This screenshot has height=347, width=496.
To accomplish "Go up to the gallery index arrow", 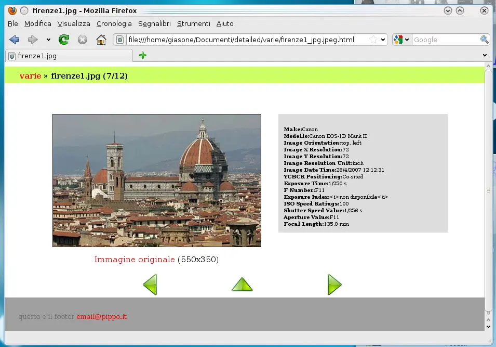I will pos(242,285).
